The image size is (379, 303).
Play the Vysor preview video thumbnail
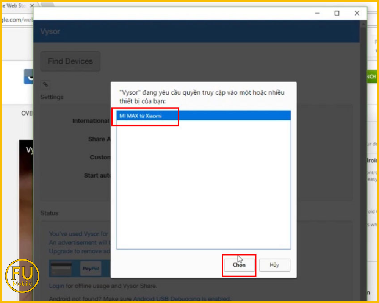click(x=26, y=189)
